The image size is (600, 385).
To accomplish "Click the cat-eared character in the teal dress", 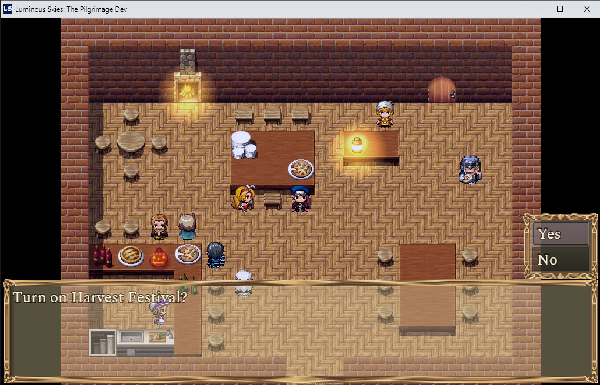I will click(x=187, y=227).
